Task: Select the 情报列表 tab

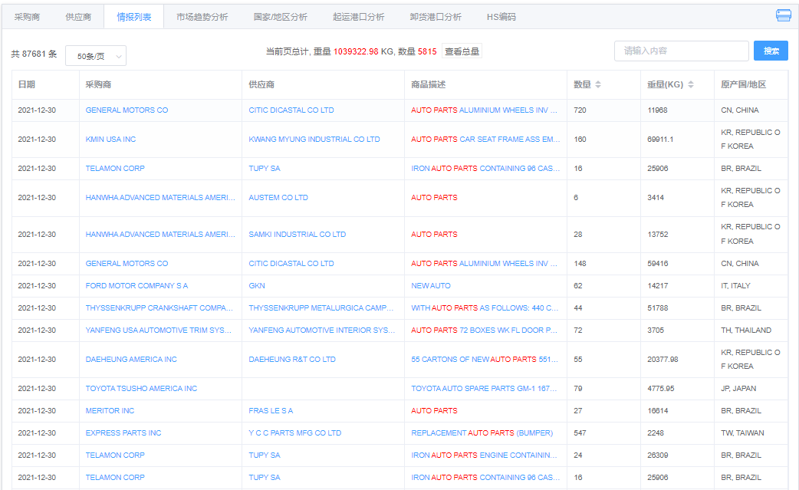Action: click(134, 17)
